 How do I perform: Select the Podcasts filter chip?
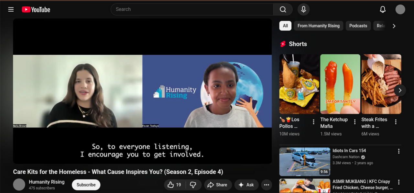(358, 26)
